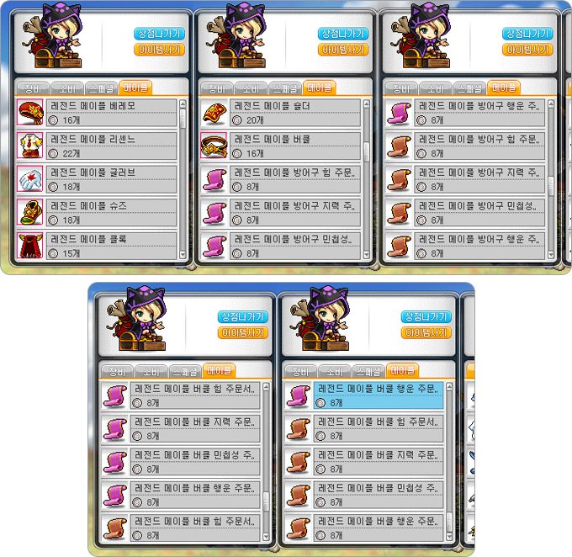Choose the 레전드 메이플 숄더 20개 item row

point(294,113)
